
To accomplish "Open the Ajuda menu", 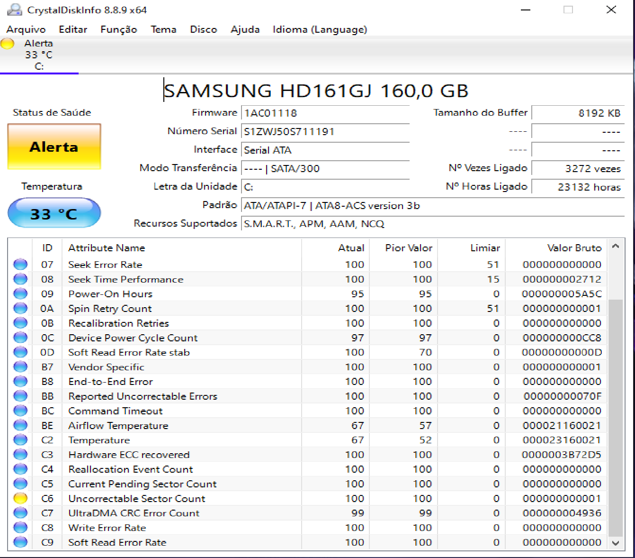I will point(245,29).
